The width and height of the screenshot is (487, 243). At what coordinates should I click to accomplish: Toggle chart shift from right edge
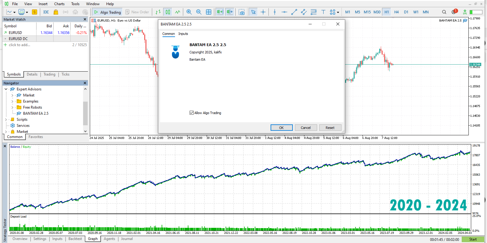pyautogui.click(x=230, y=12)
